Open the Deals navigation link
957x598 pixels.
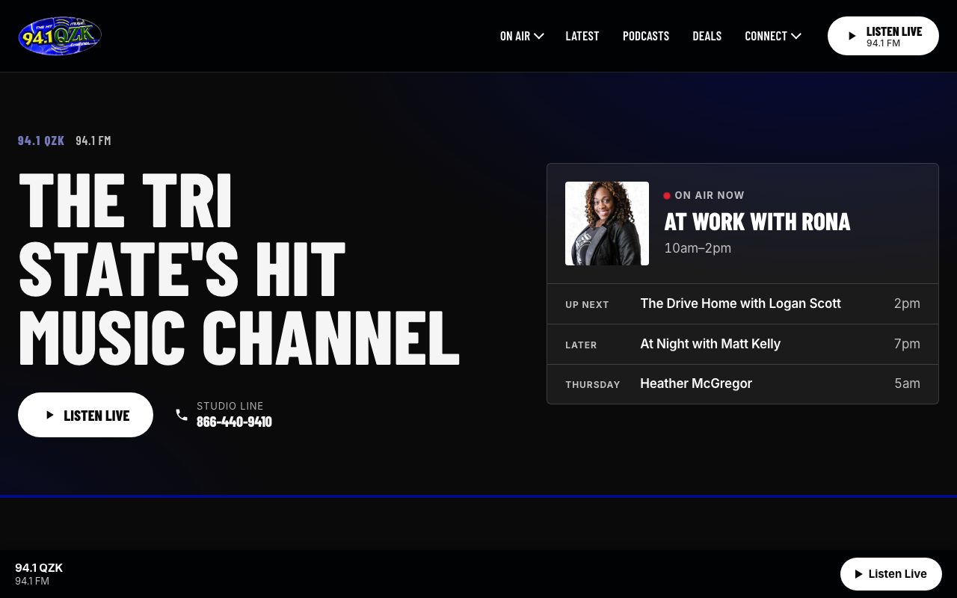(x=707, y=36)
